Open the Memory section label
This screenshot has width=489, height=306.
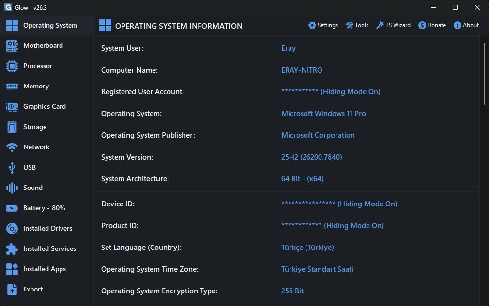click(x=36, y=86)
